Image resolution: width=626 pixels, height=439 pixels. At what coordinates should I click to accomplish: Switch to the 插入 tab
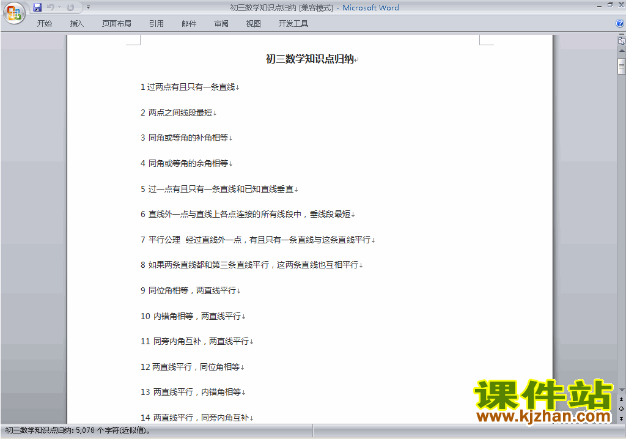76,24
